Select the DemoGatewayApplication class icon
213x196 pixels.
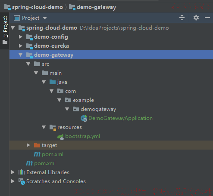pos(84,118)
